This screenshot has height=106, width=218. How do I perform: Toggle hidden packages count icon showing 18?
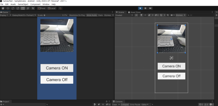[x=108, y=105]
